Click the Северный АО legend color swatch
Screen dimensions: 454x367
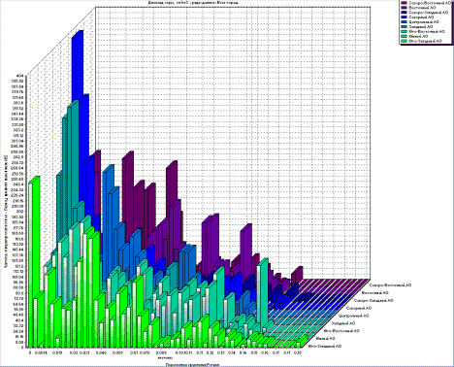pos(405,17)
